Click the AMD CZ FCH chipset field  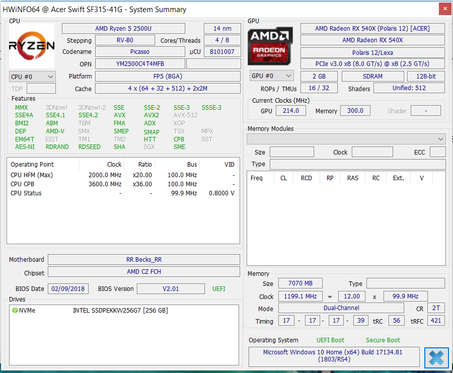point(144,272)
